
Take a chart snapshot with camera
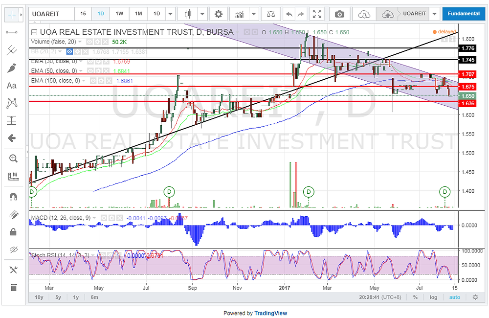pos(339,14)
